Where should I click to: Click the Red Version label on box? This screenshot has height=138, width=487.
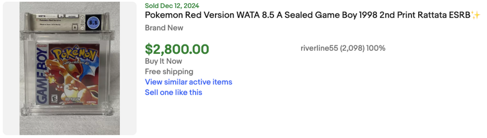click(x=73, y=99)
